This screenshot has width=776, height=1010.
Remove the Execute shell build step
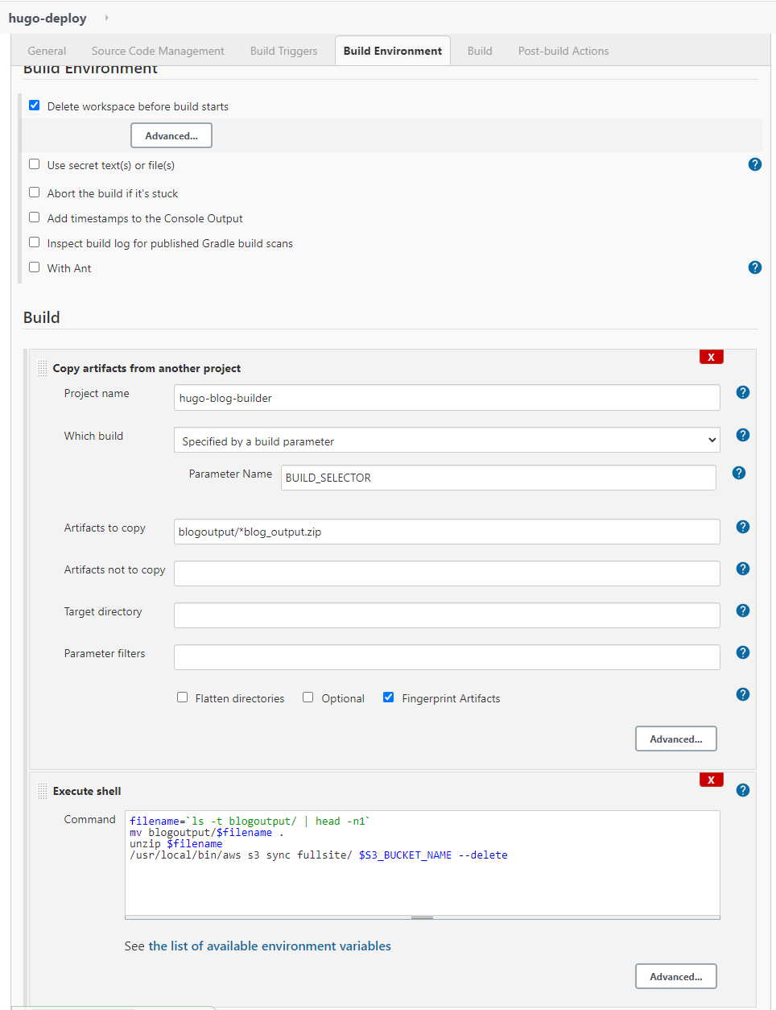(711, 780)
